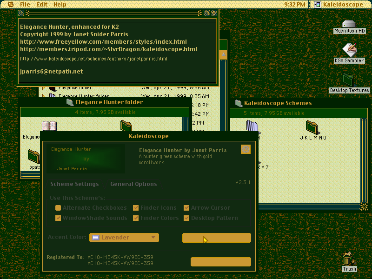The height and width of the screenshot is (279, 372).
Task: Expand the Elegance folder disclosure triangle
Action: click(x=44, y=88)
